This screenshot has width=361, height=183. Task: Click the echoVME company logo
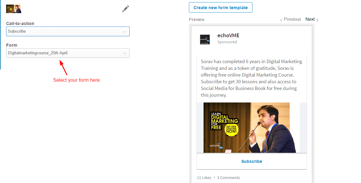pyautogui.click(x=205, y=39)
